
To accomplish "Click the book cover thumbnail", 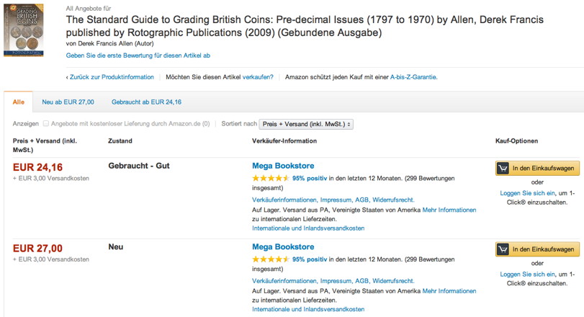I will pos(23,30).
